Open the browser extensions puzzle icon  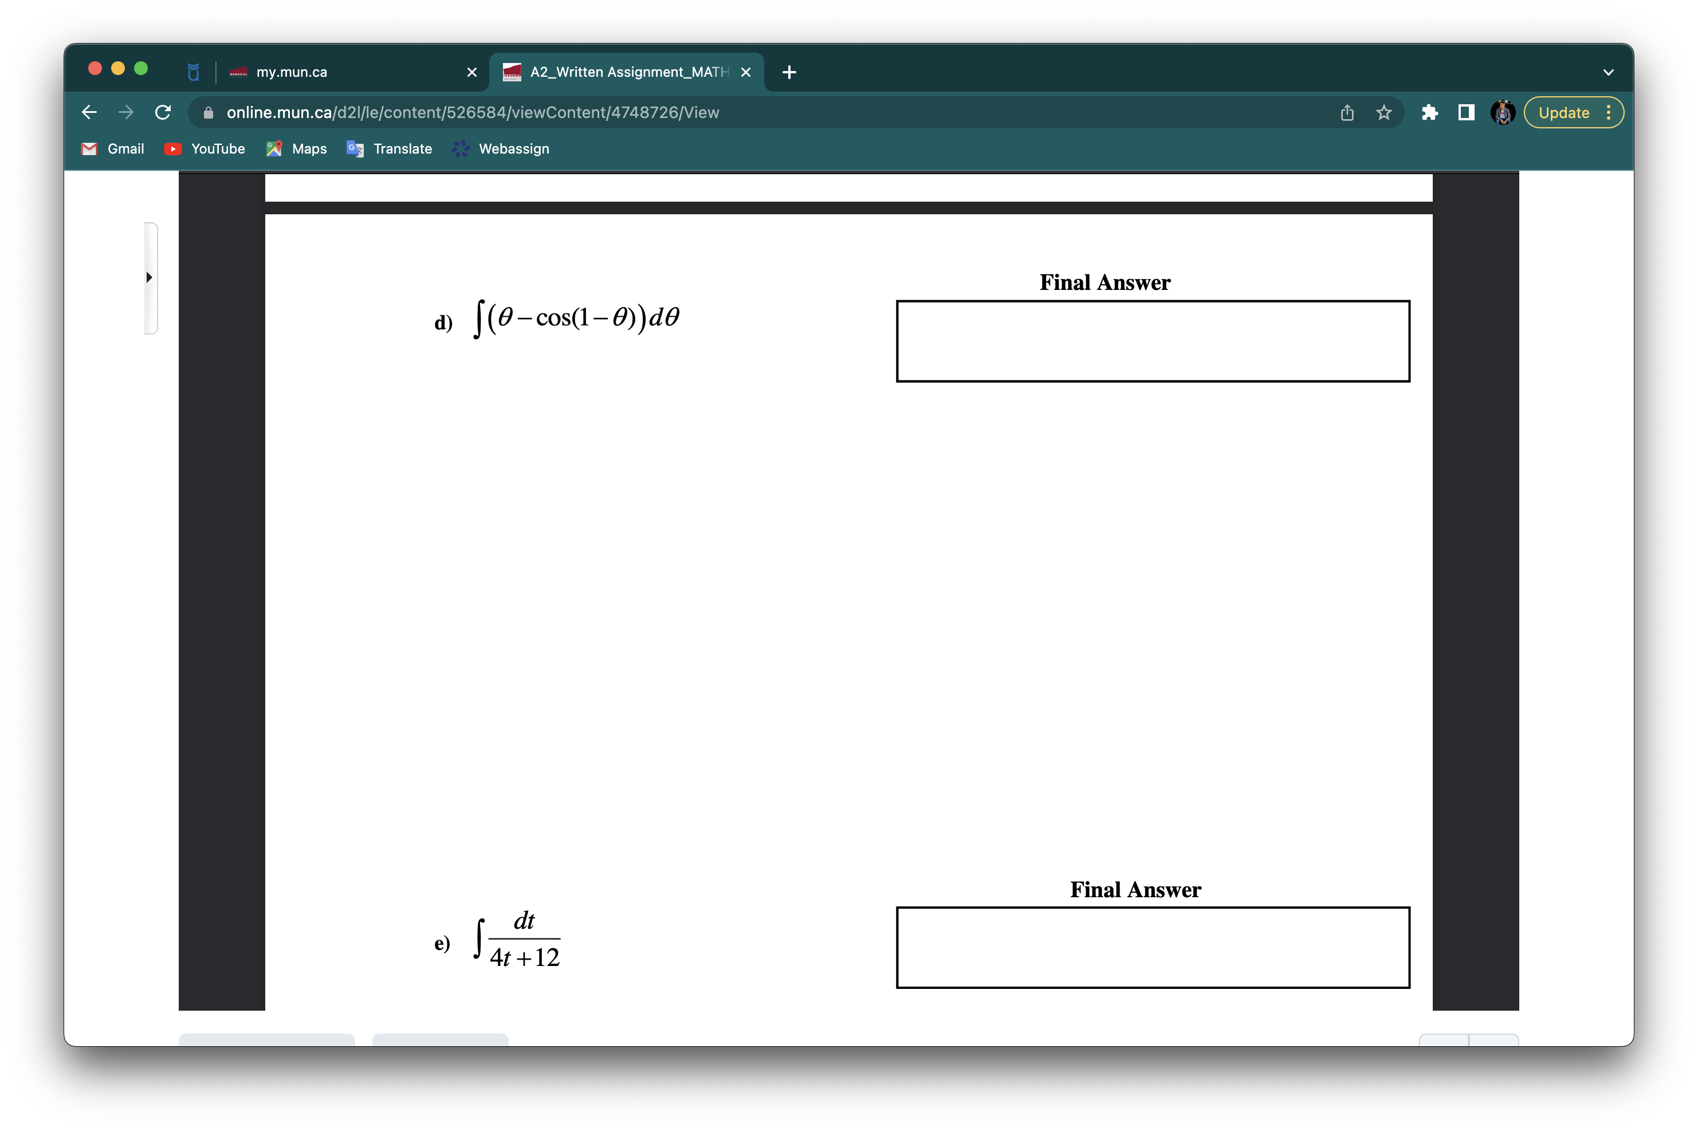pos(1429,112)
